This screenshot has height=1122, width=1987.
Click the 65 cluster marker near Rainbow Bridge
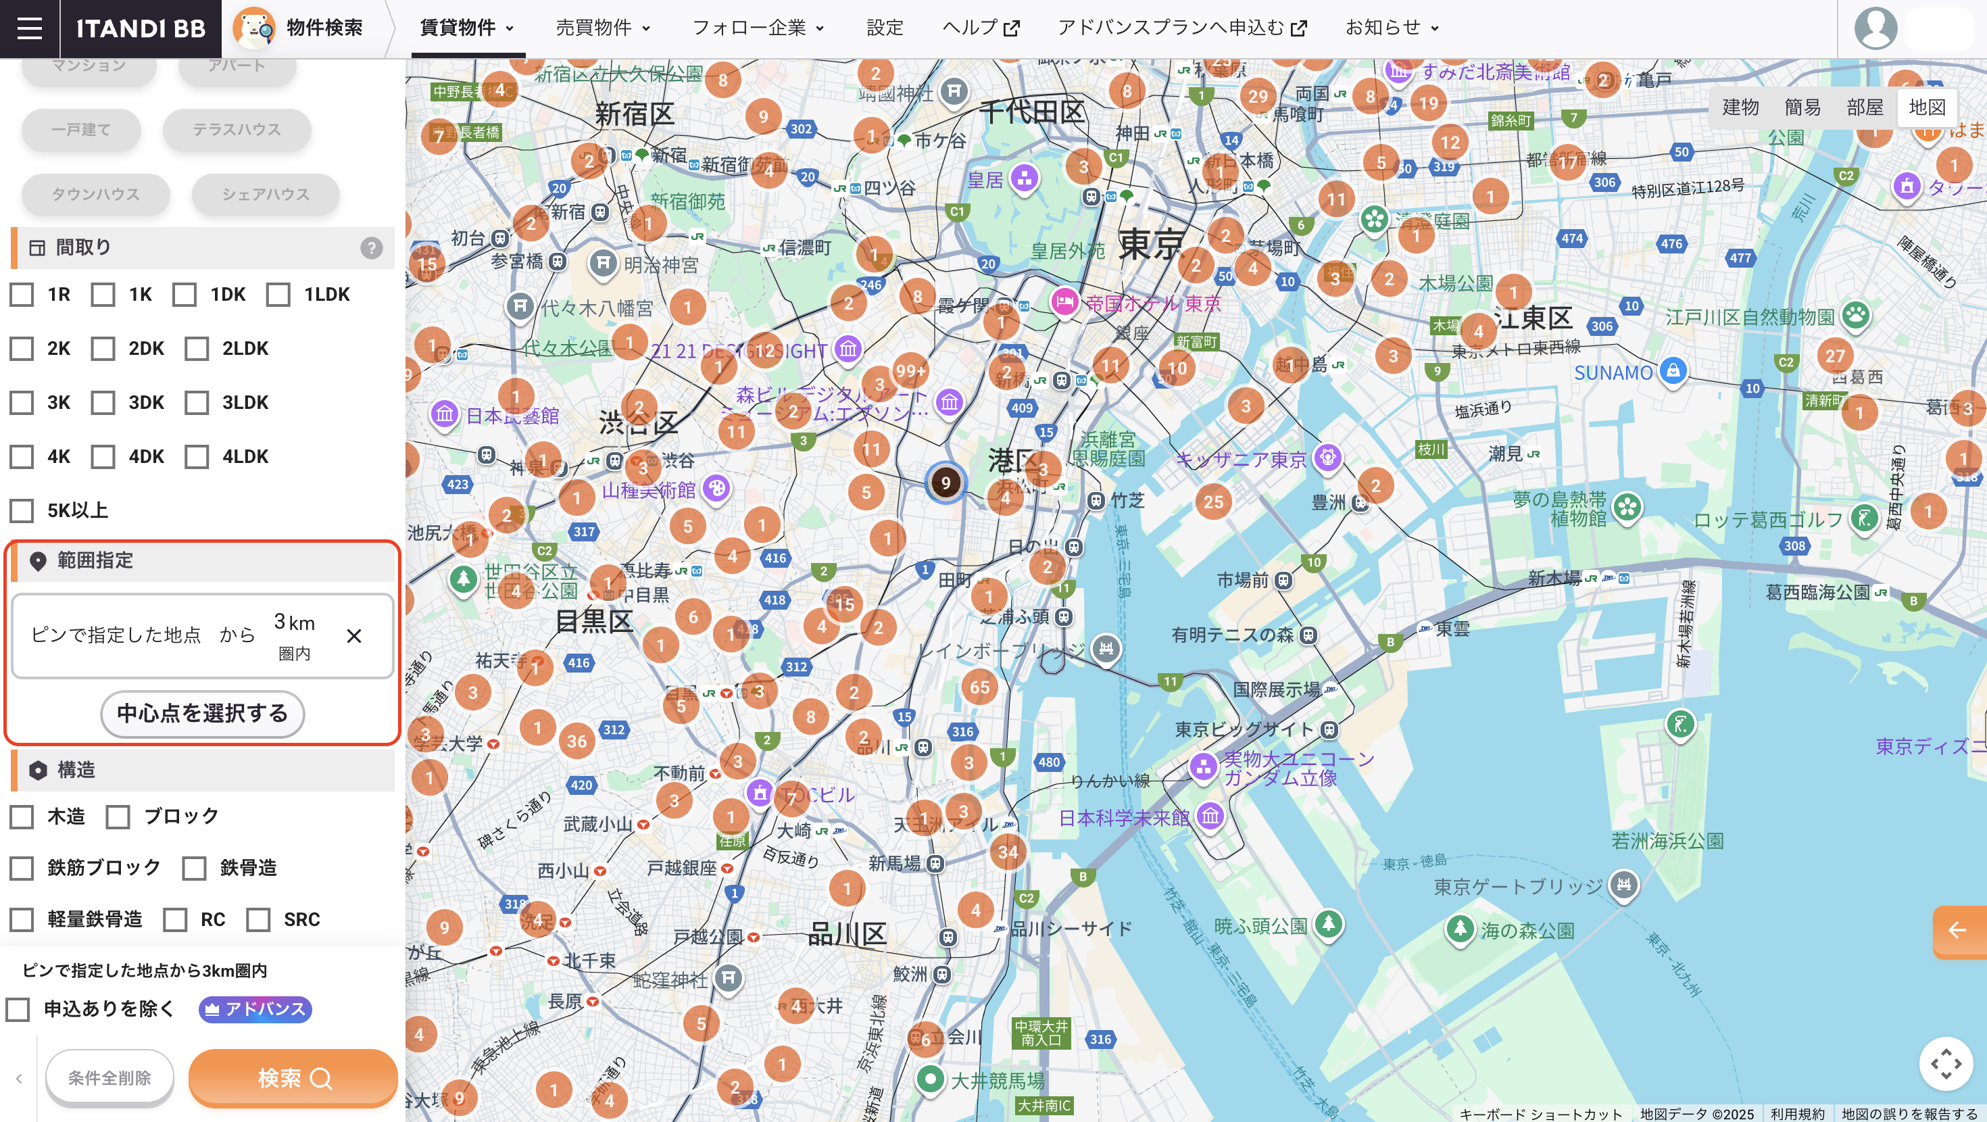(979, 687)
